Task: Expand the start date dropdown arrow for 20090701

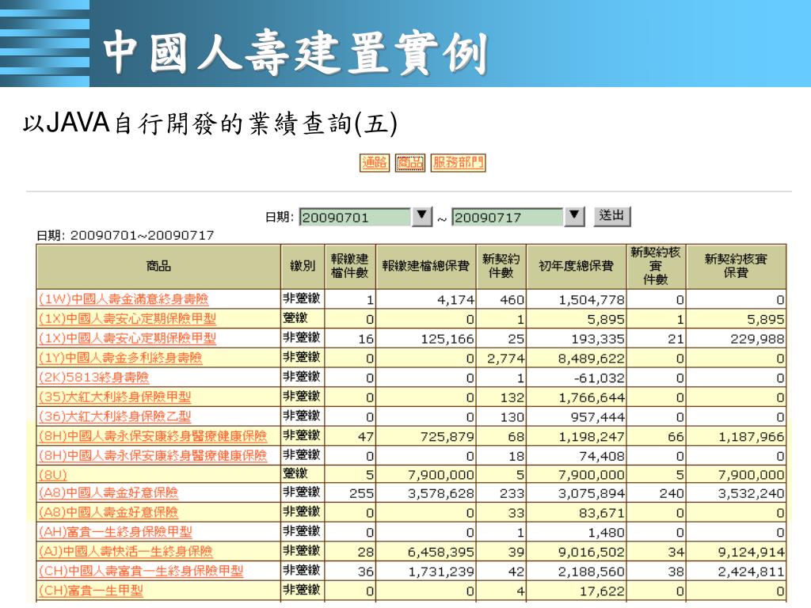Action: pos(422,217)
